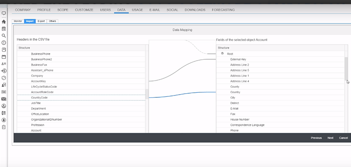Image resolution: width=351 pixels, height=167 pixels.
Task: Select the Company header row
Action: [81, 76]
